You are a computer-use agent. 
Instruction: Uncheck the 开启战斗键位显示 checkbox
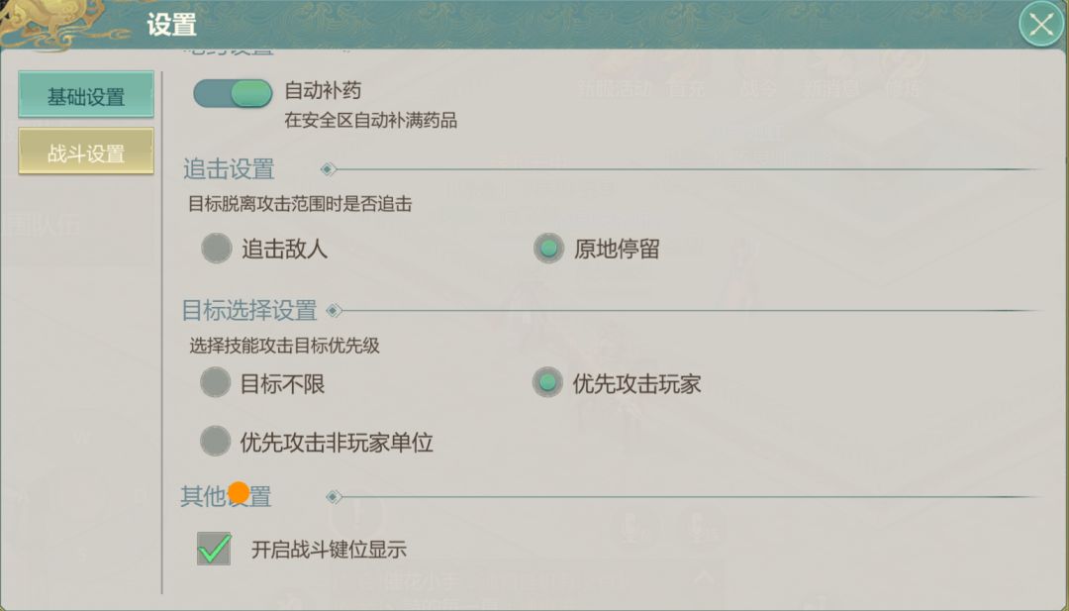tap(214, 549)
